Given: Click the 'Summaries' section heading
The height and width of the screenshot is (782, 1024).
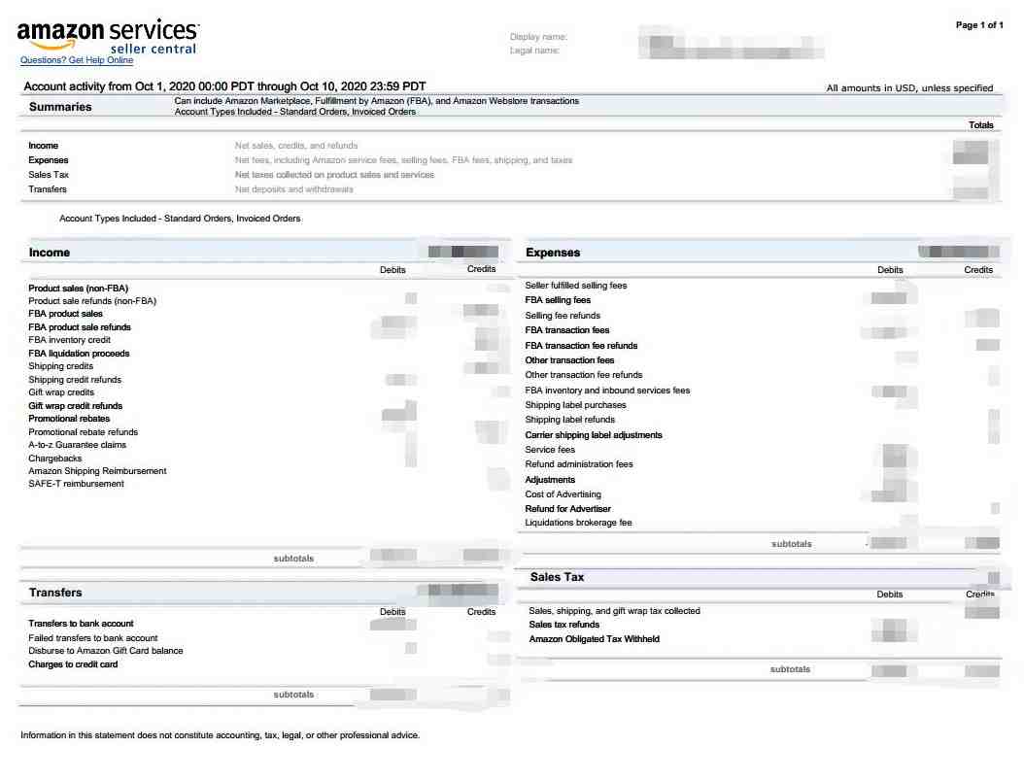Looking at the screenshot, I should pos(60,107).
